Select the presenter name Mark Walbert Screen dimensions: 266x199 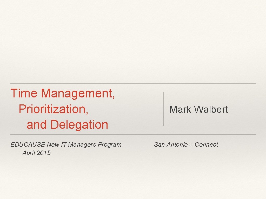tap(198, 109)
